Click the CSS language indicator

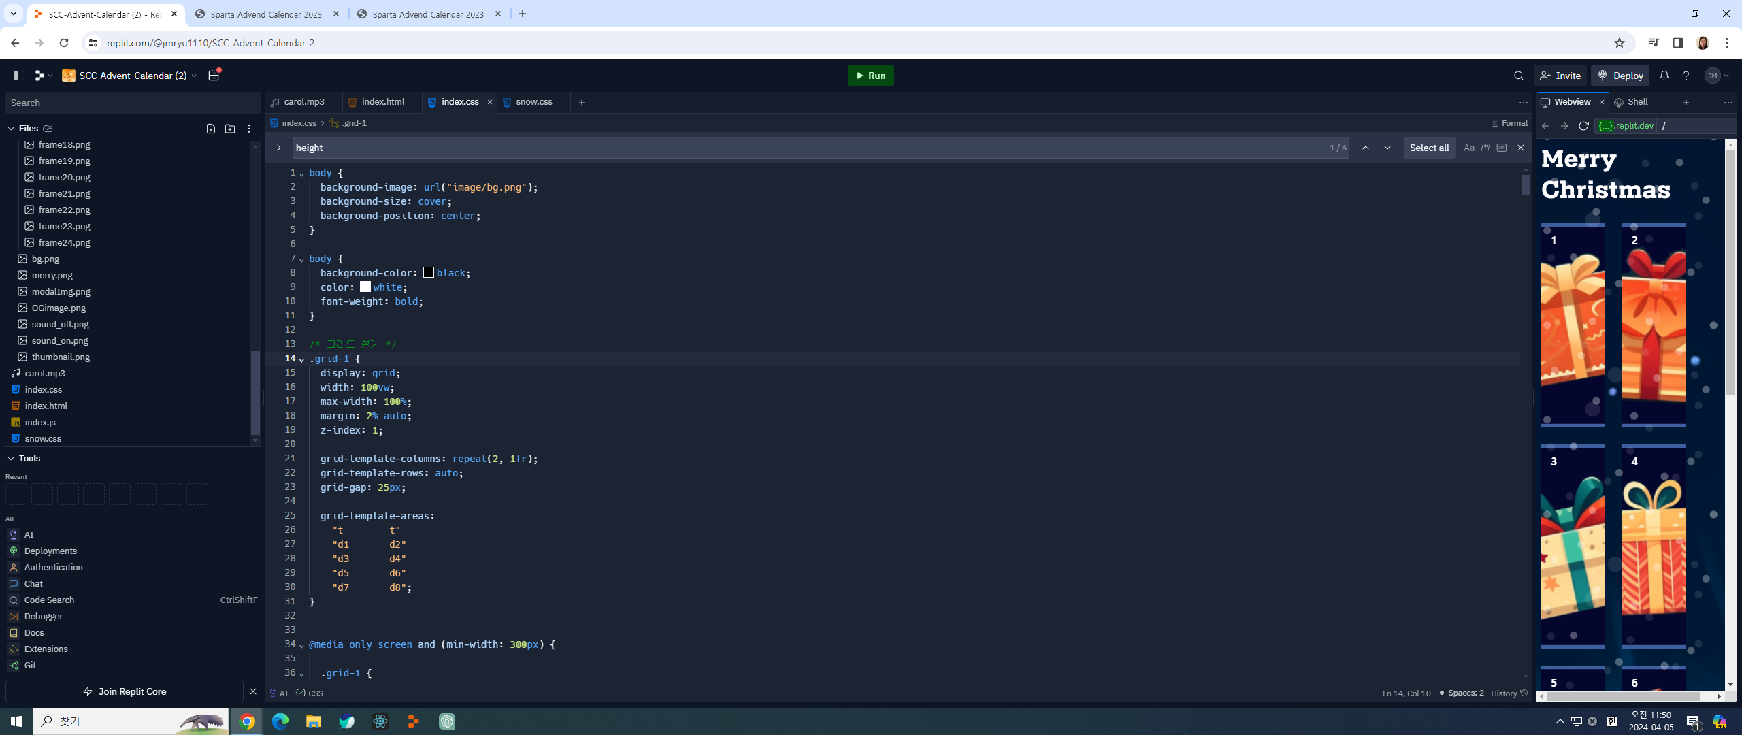pos(310,693)
